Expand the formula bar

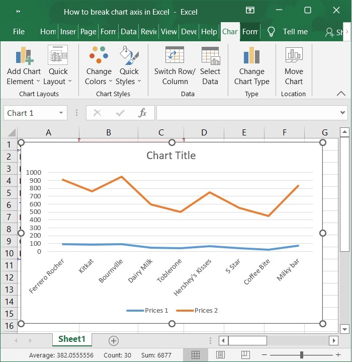coord(343,113)
